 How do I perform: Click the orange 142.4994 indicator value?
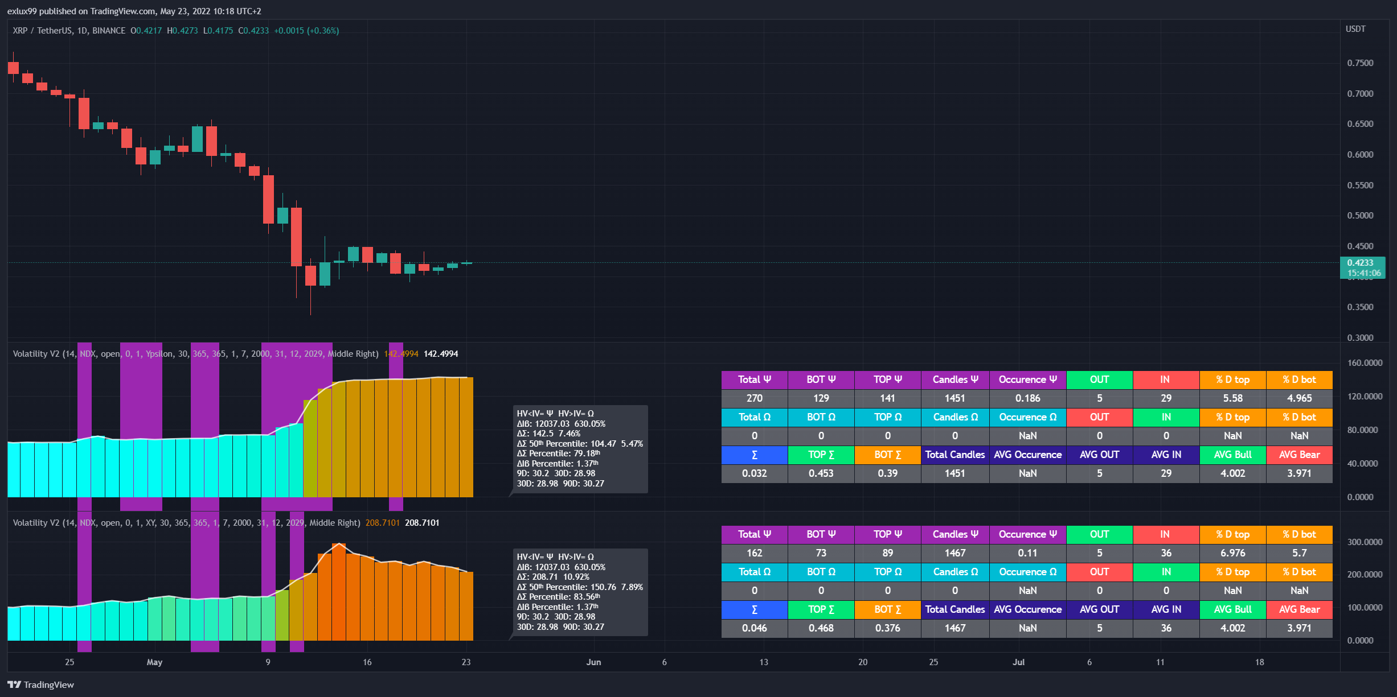tap(401, 354)
